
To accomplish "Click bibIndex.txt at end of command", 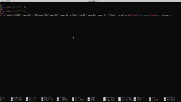I will coord(166,15).
